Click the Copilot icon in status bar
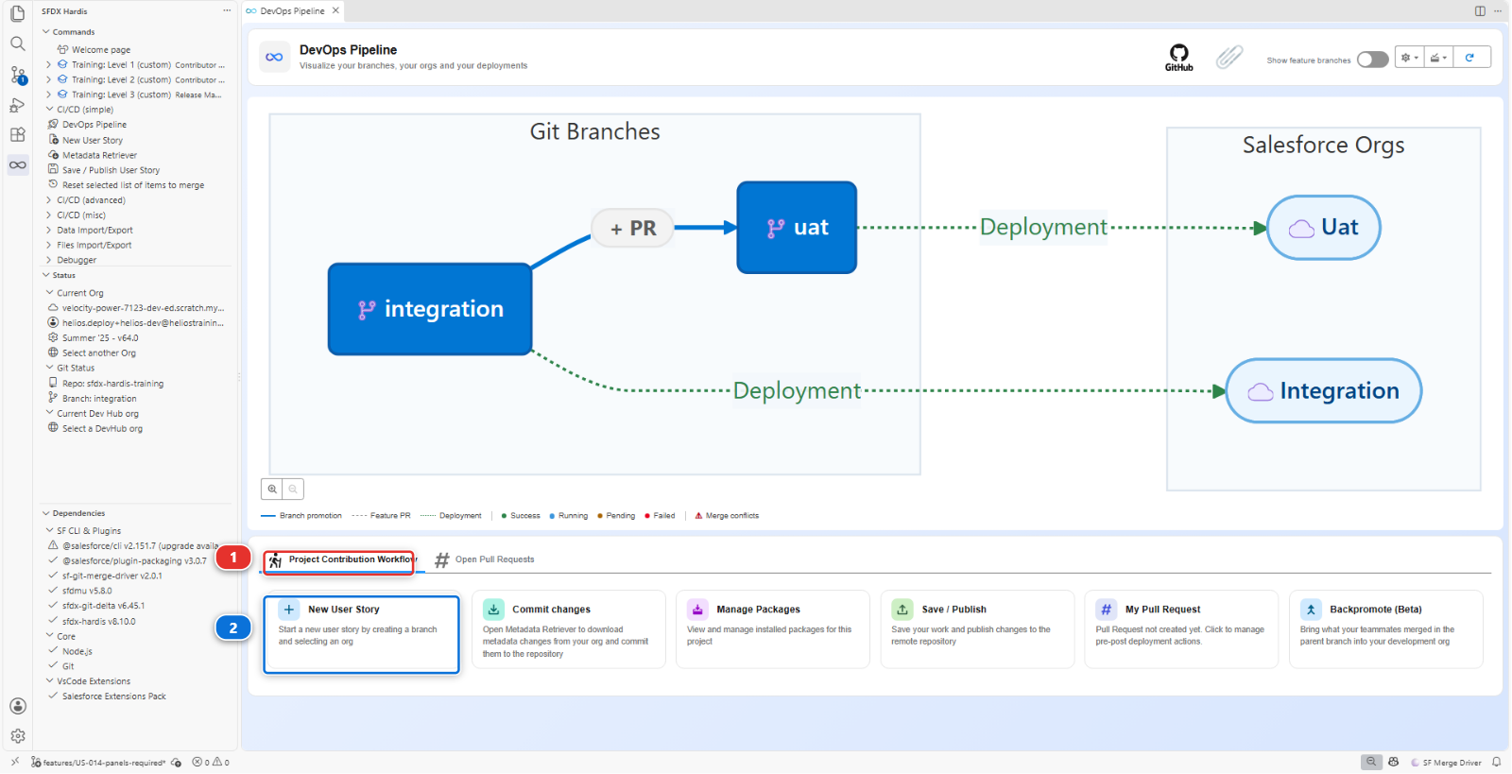The width and height of the screenshot is (1512, 774). tap(1393, 762)
